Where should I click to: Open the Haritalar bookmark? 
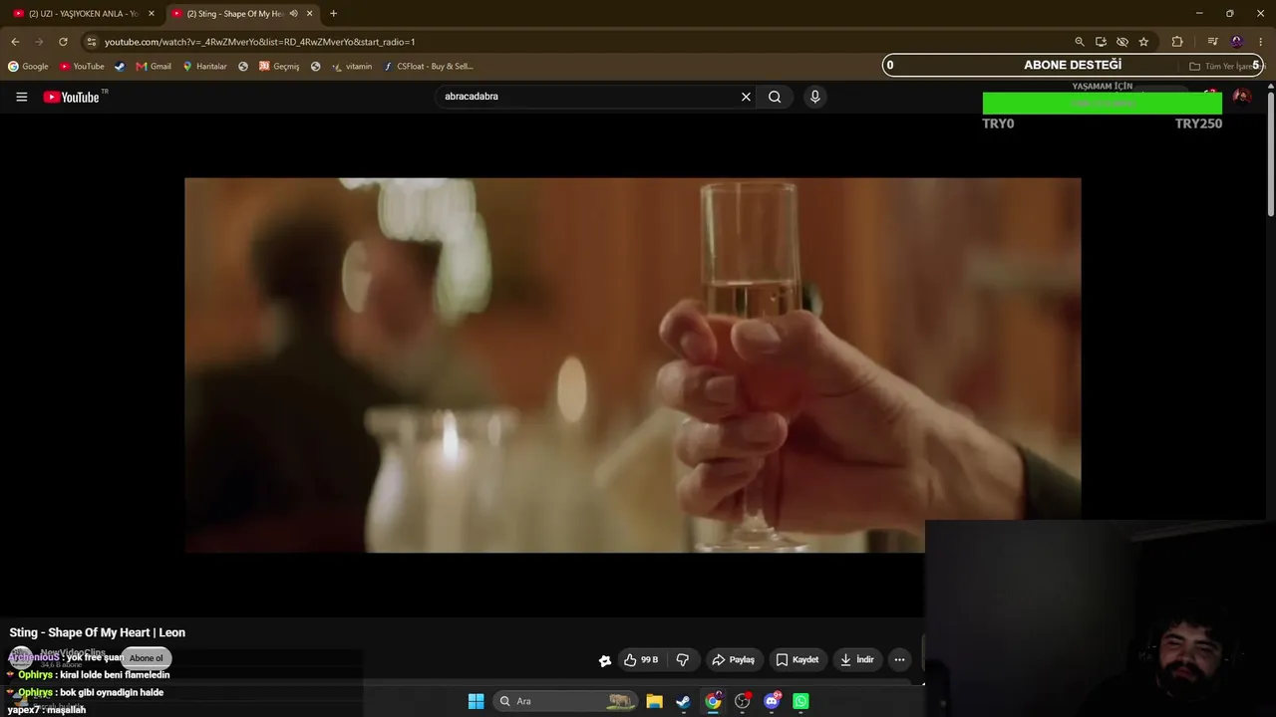tap(204, 67)
